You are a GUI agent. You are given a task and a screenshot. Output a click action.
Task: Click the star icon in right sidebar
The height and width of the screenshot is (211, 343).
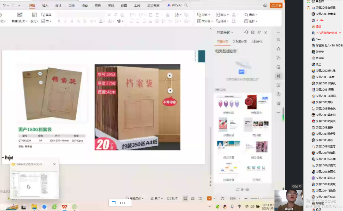click(278, 49)
